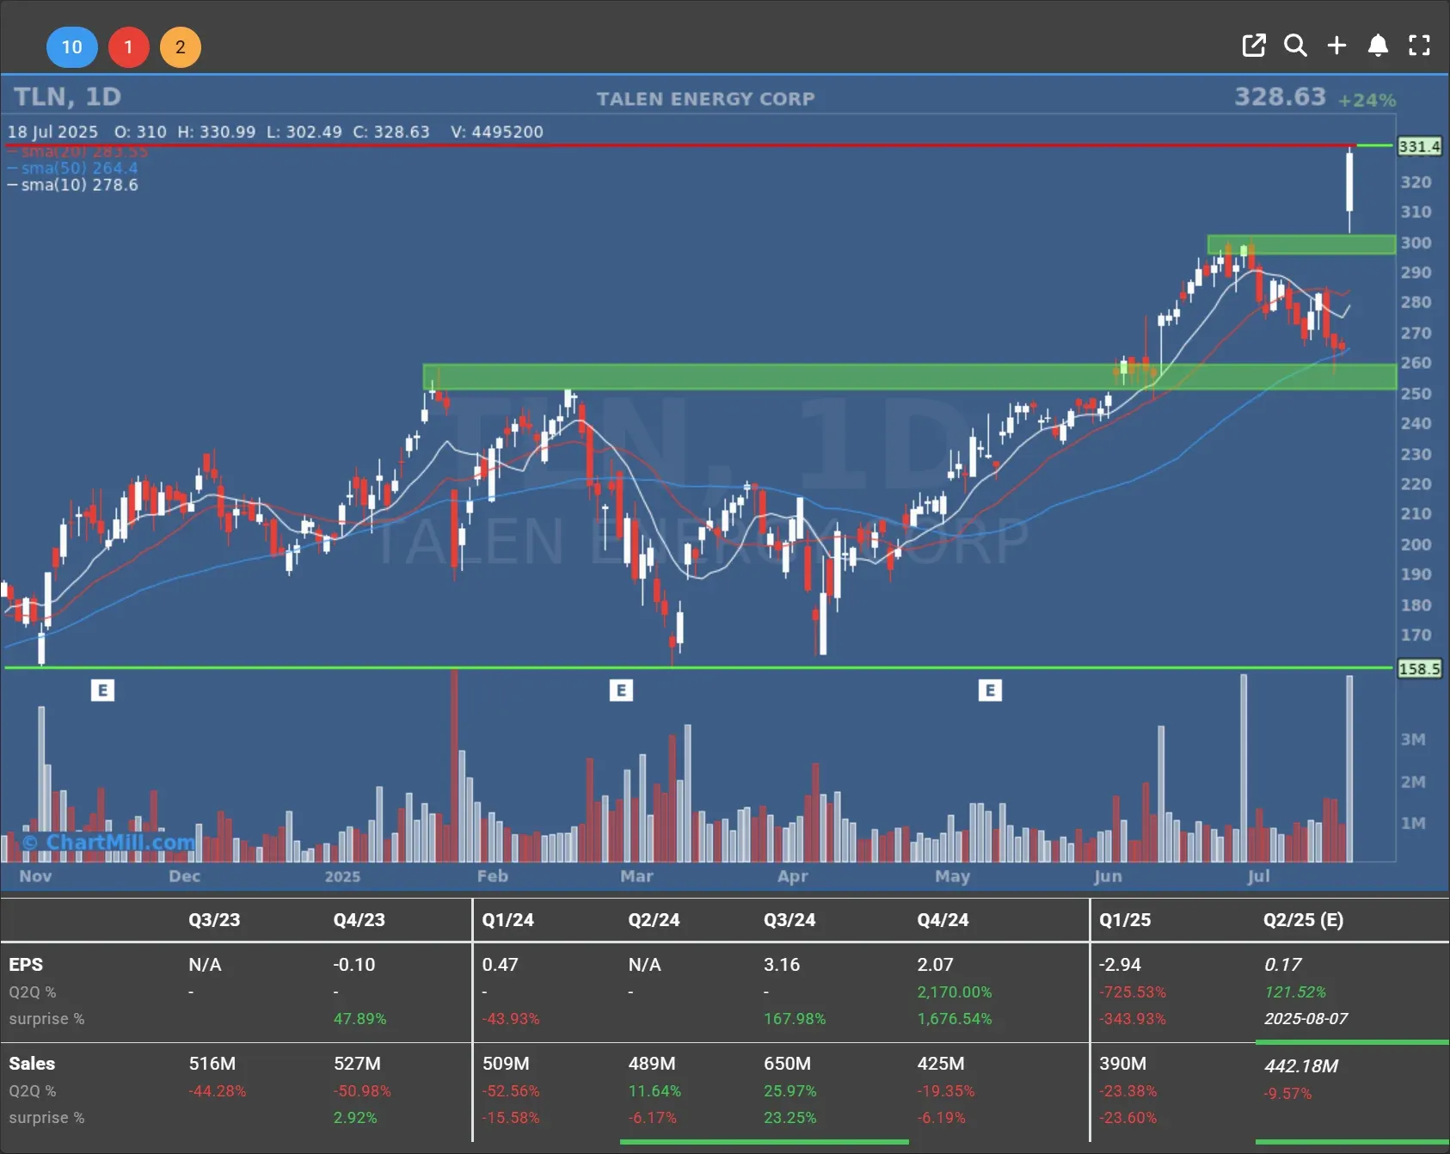This screenshot has width=1450, height=1154.
Task: Click the 25.97% sales growth value
Action: [790, 1090]
